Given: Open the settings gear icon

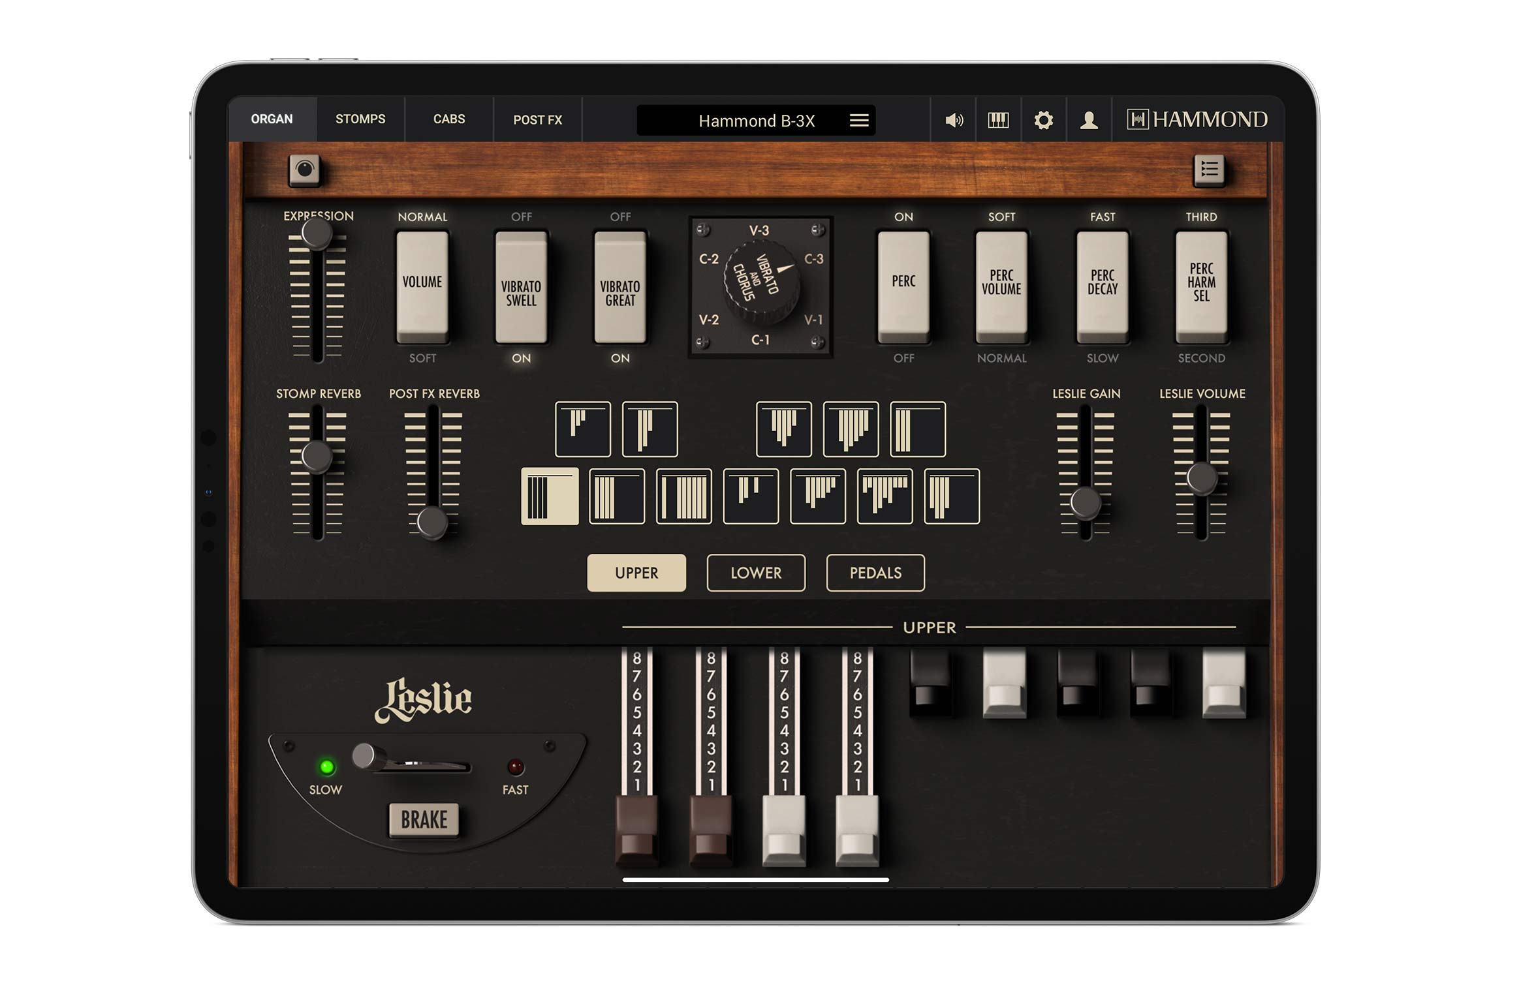Looking at the screenshot, I should [x=1044, y=119].
